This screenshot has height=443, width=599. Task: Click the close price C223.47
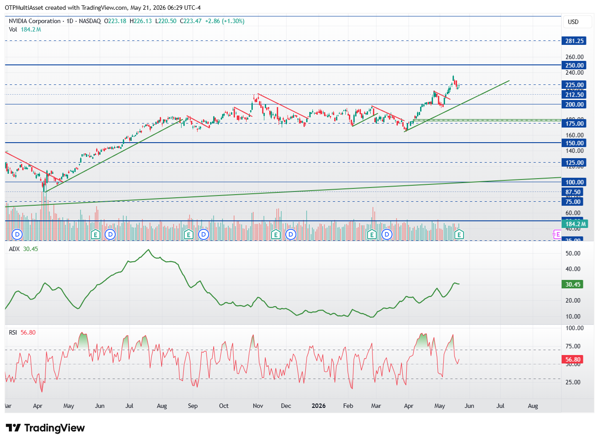[191, 21]
